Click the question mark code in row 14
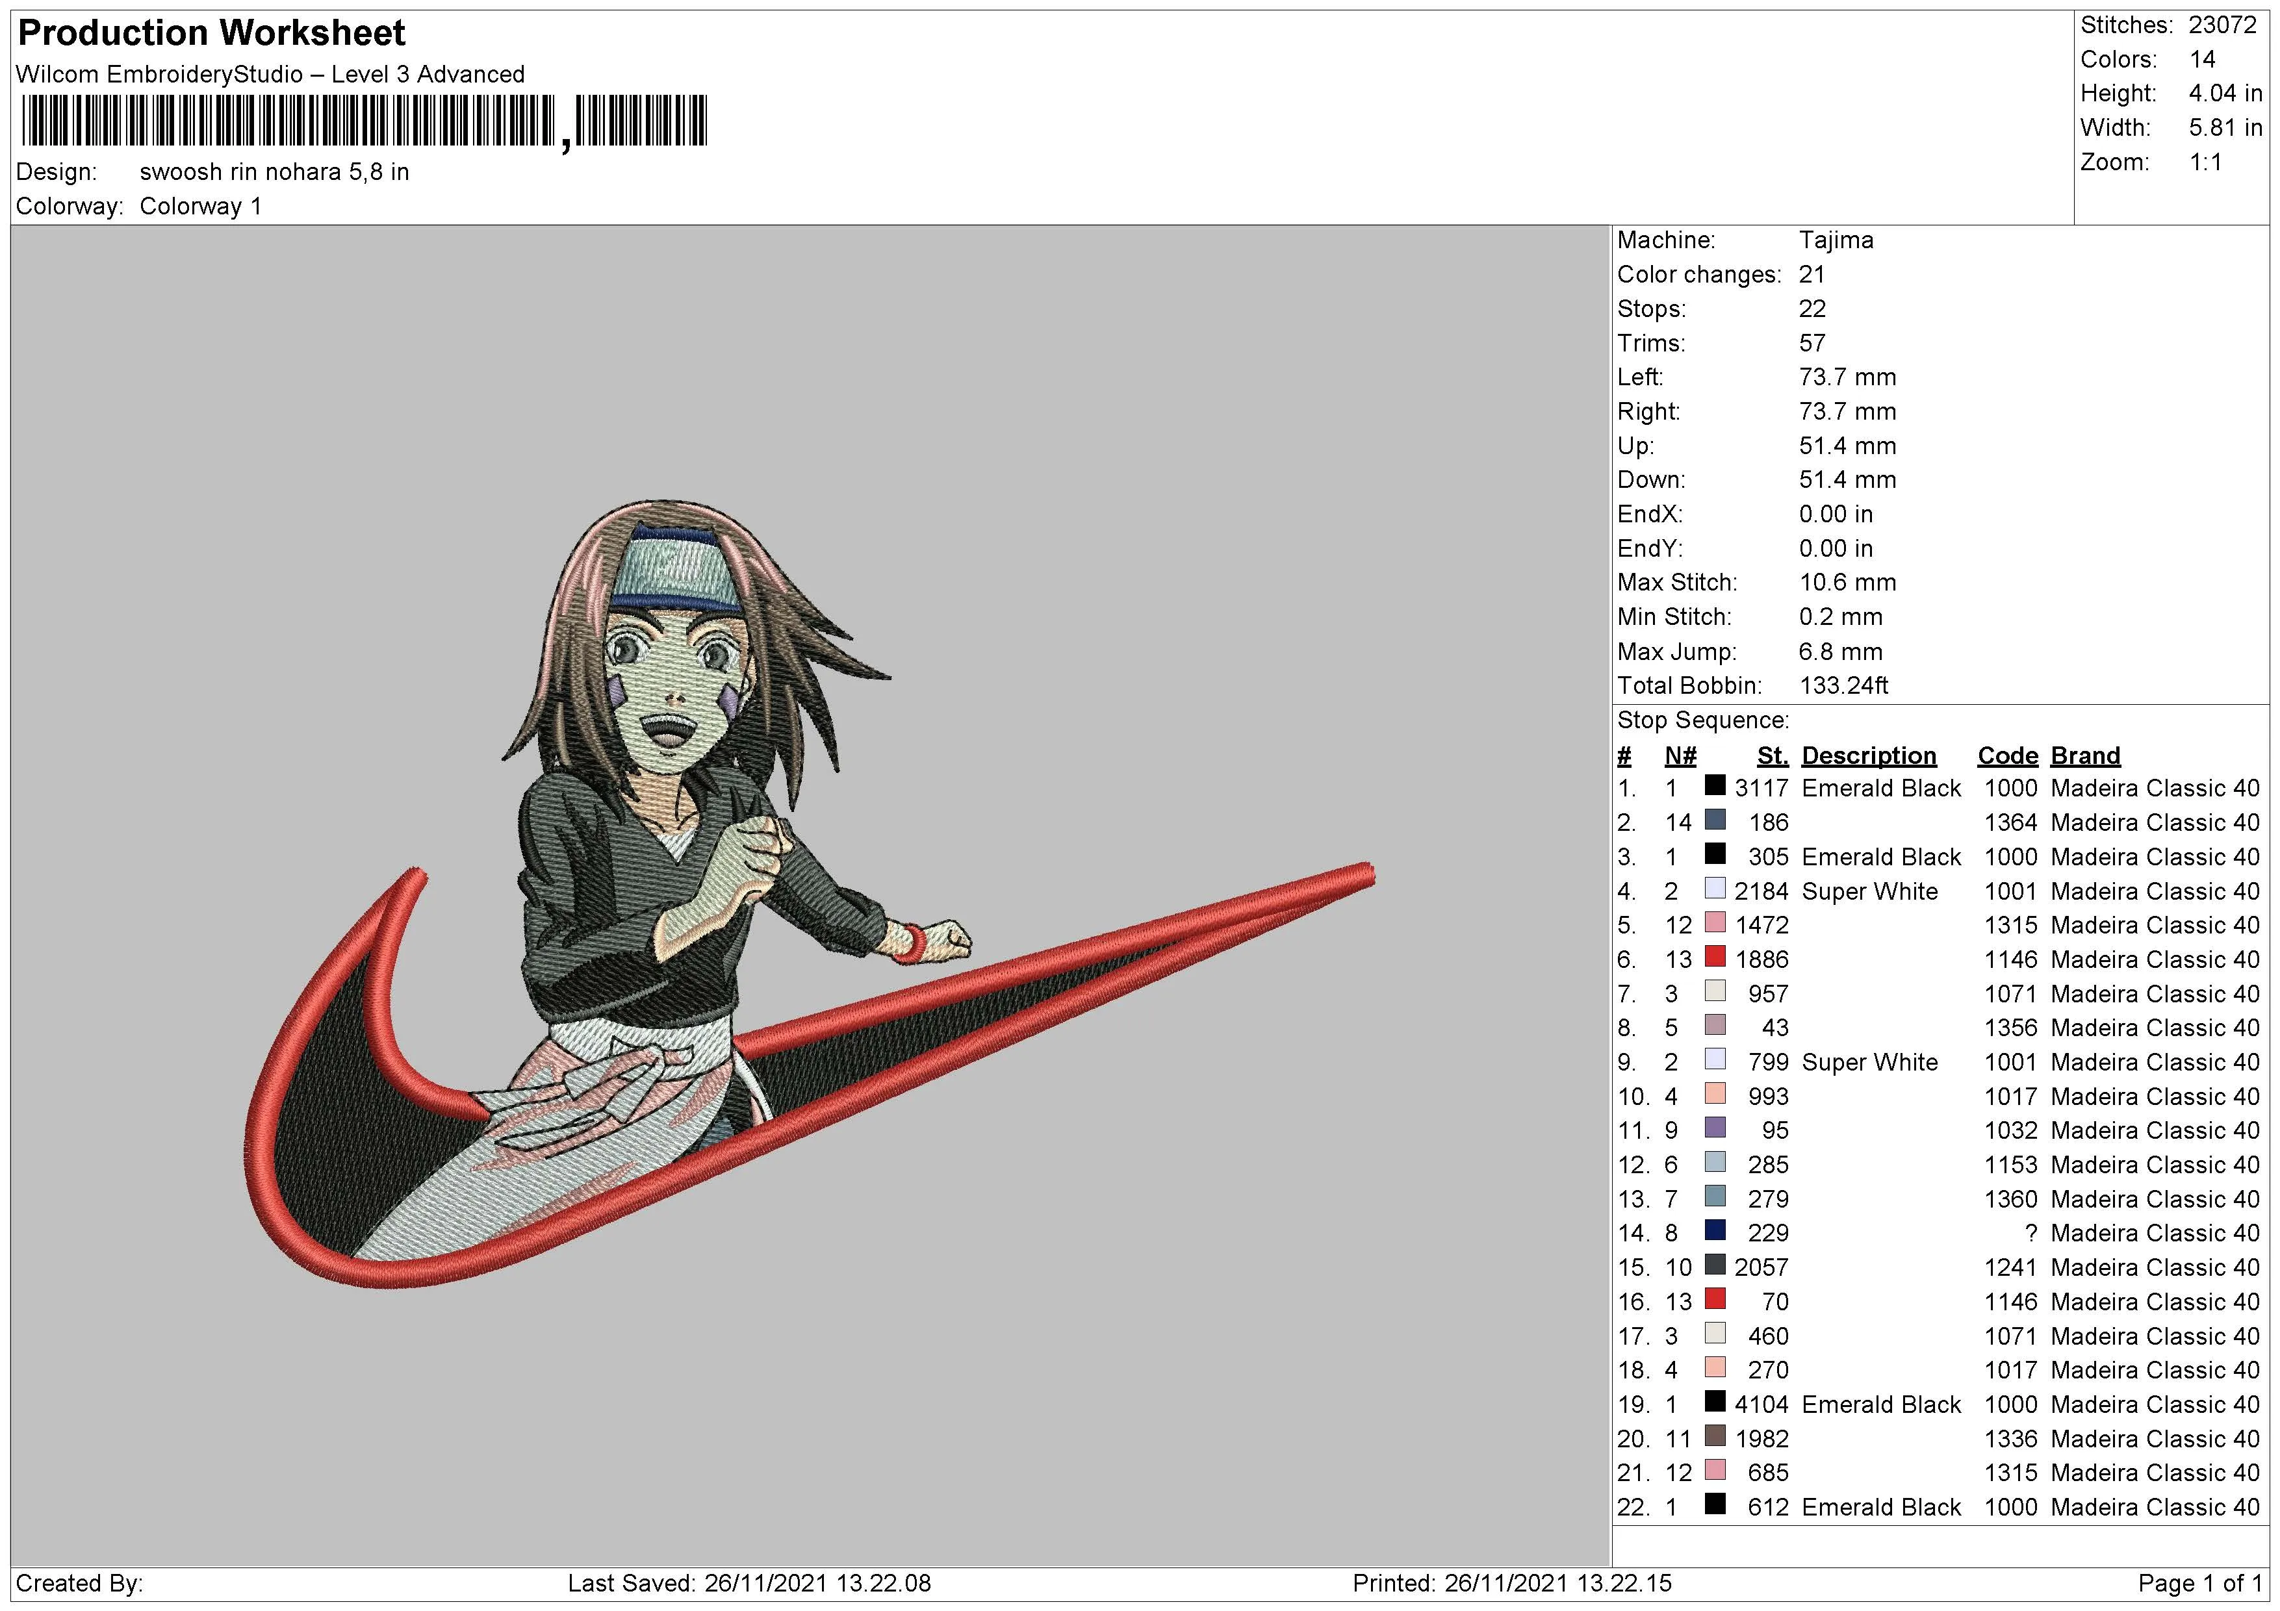The width and height of the screenshot is (2280, 1611). 2030,1233
